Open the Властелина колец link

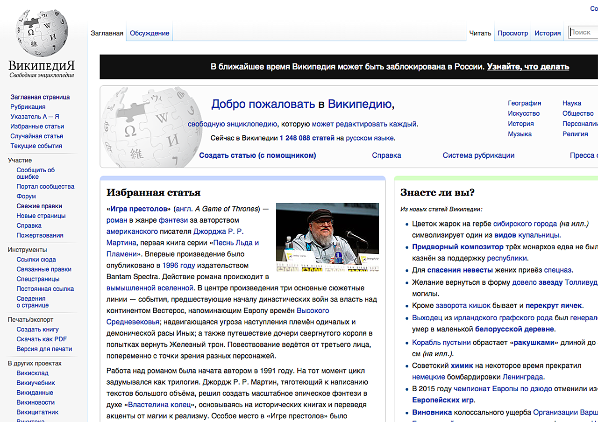pos(159,404)
